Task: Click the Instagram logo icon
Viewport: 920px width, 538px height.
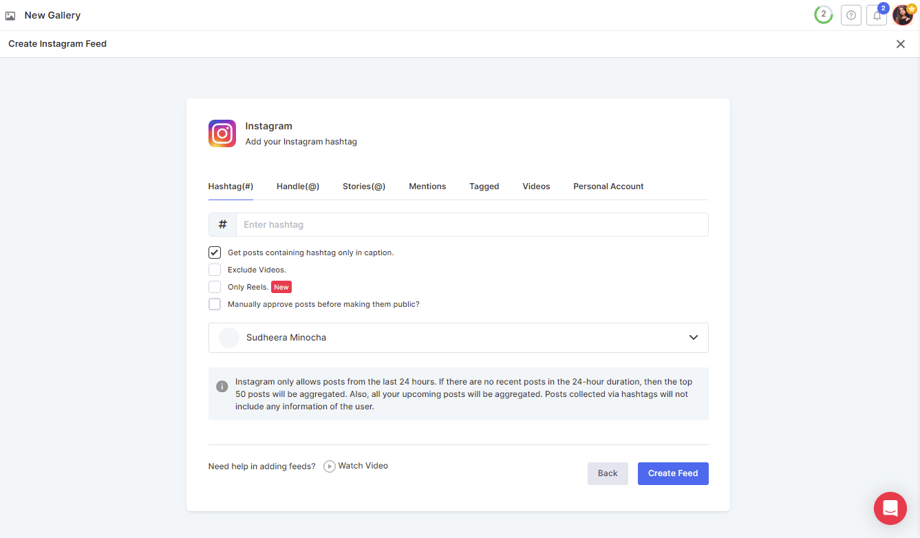Action: [x=222, y=133]
